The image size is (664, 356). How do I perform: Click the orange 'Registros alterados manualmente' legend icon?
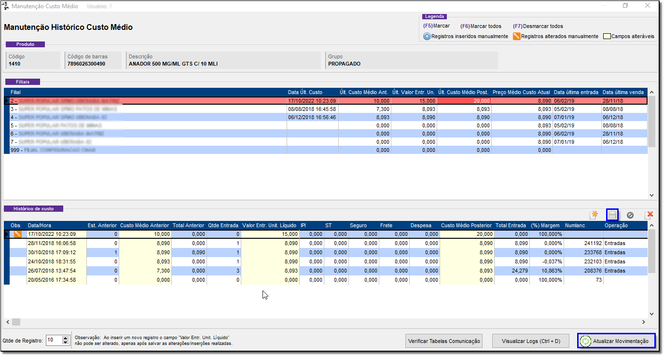516,36
